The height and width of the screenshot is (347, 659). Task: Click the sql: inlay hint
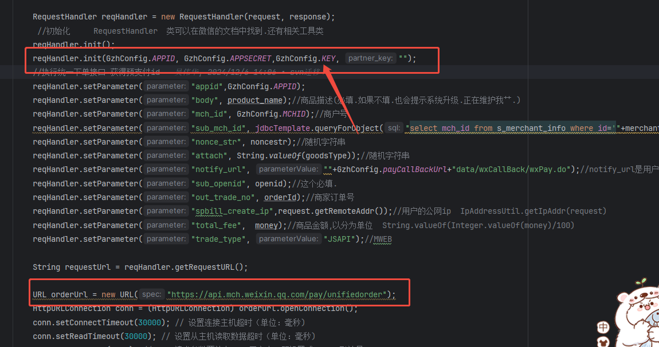click(x=394, y=128)
